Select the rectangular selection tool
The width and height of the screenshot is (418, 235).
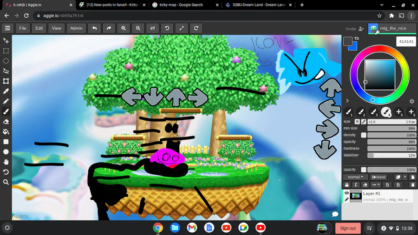pyautogui.click(x=6, y=51)
